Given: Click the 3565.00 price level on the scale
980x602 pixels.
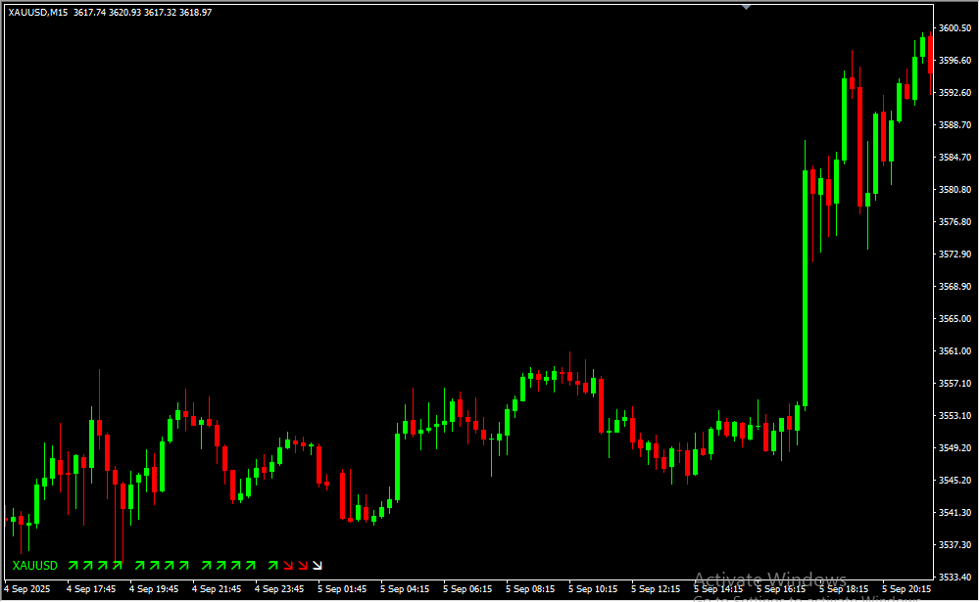Looking at the screenshot, I should tap(955, 319).
